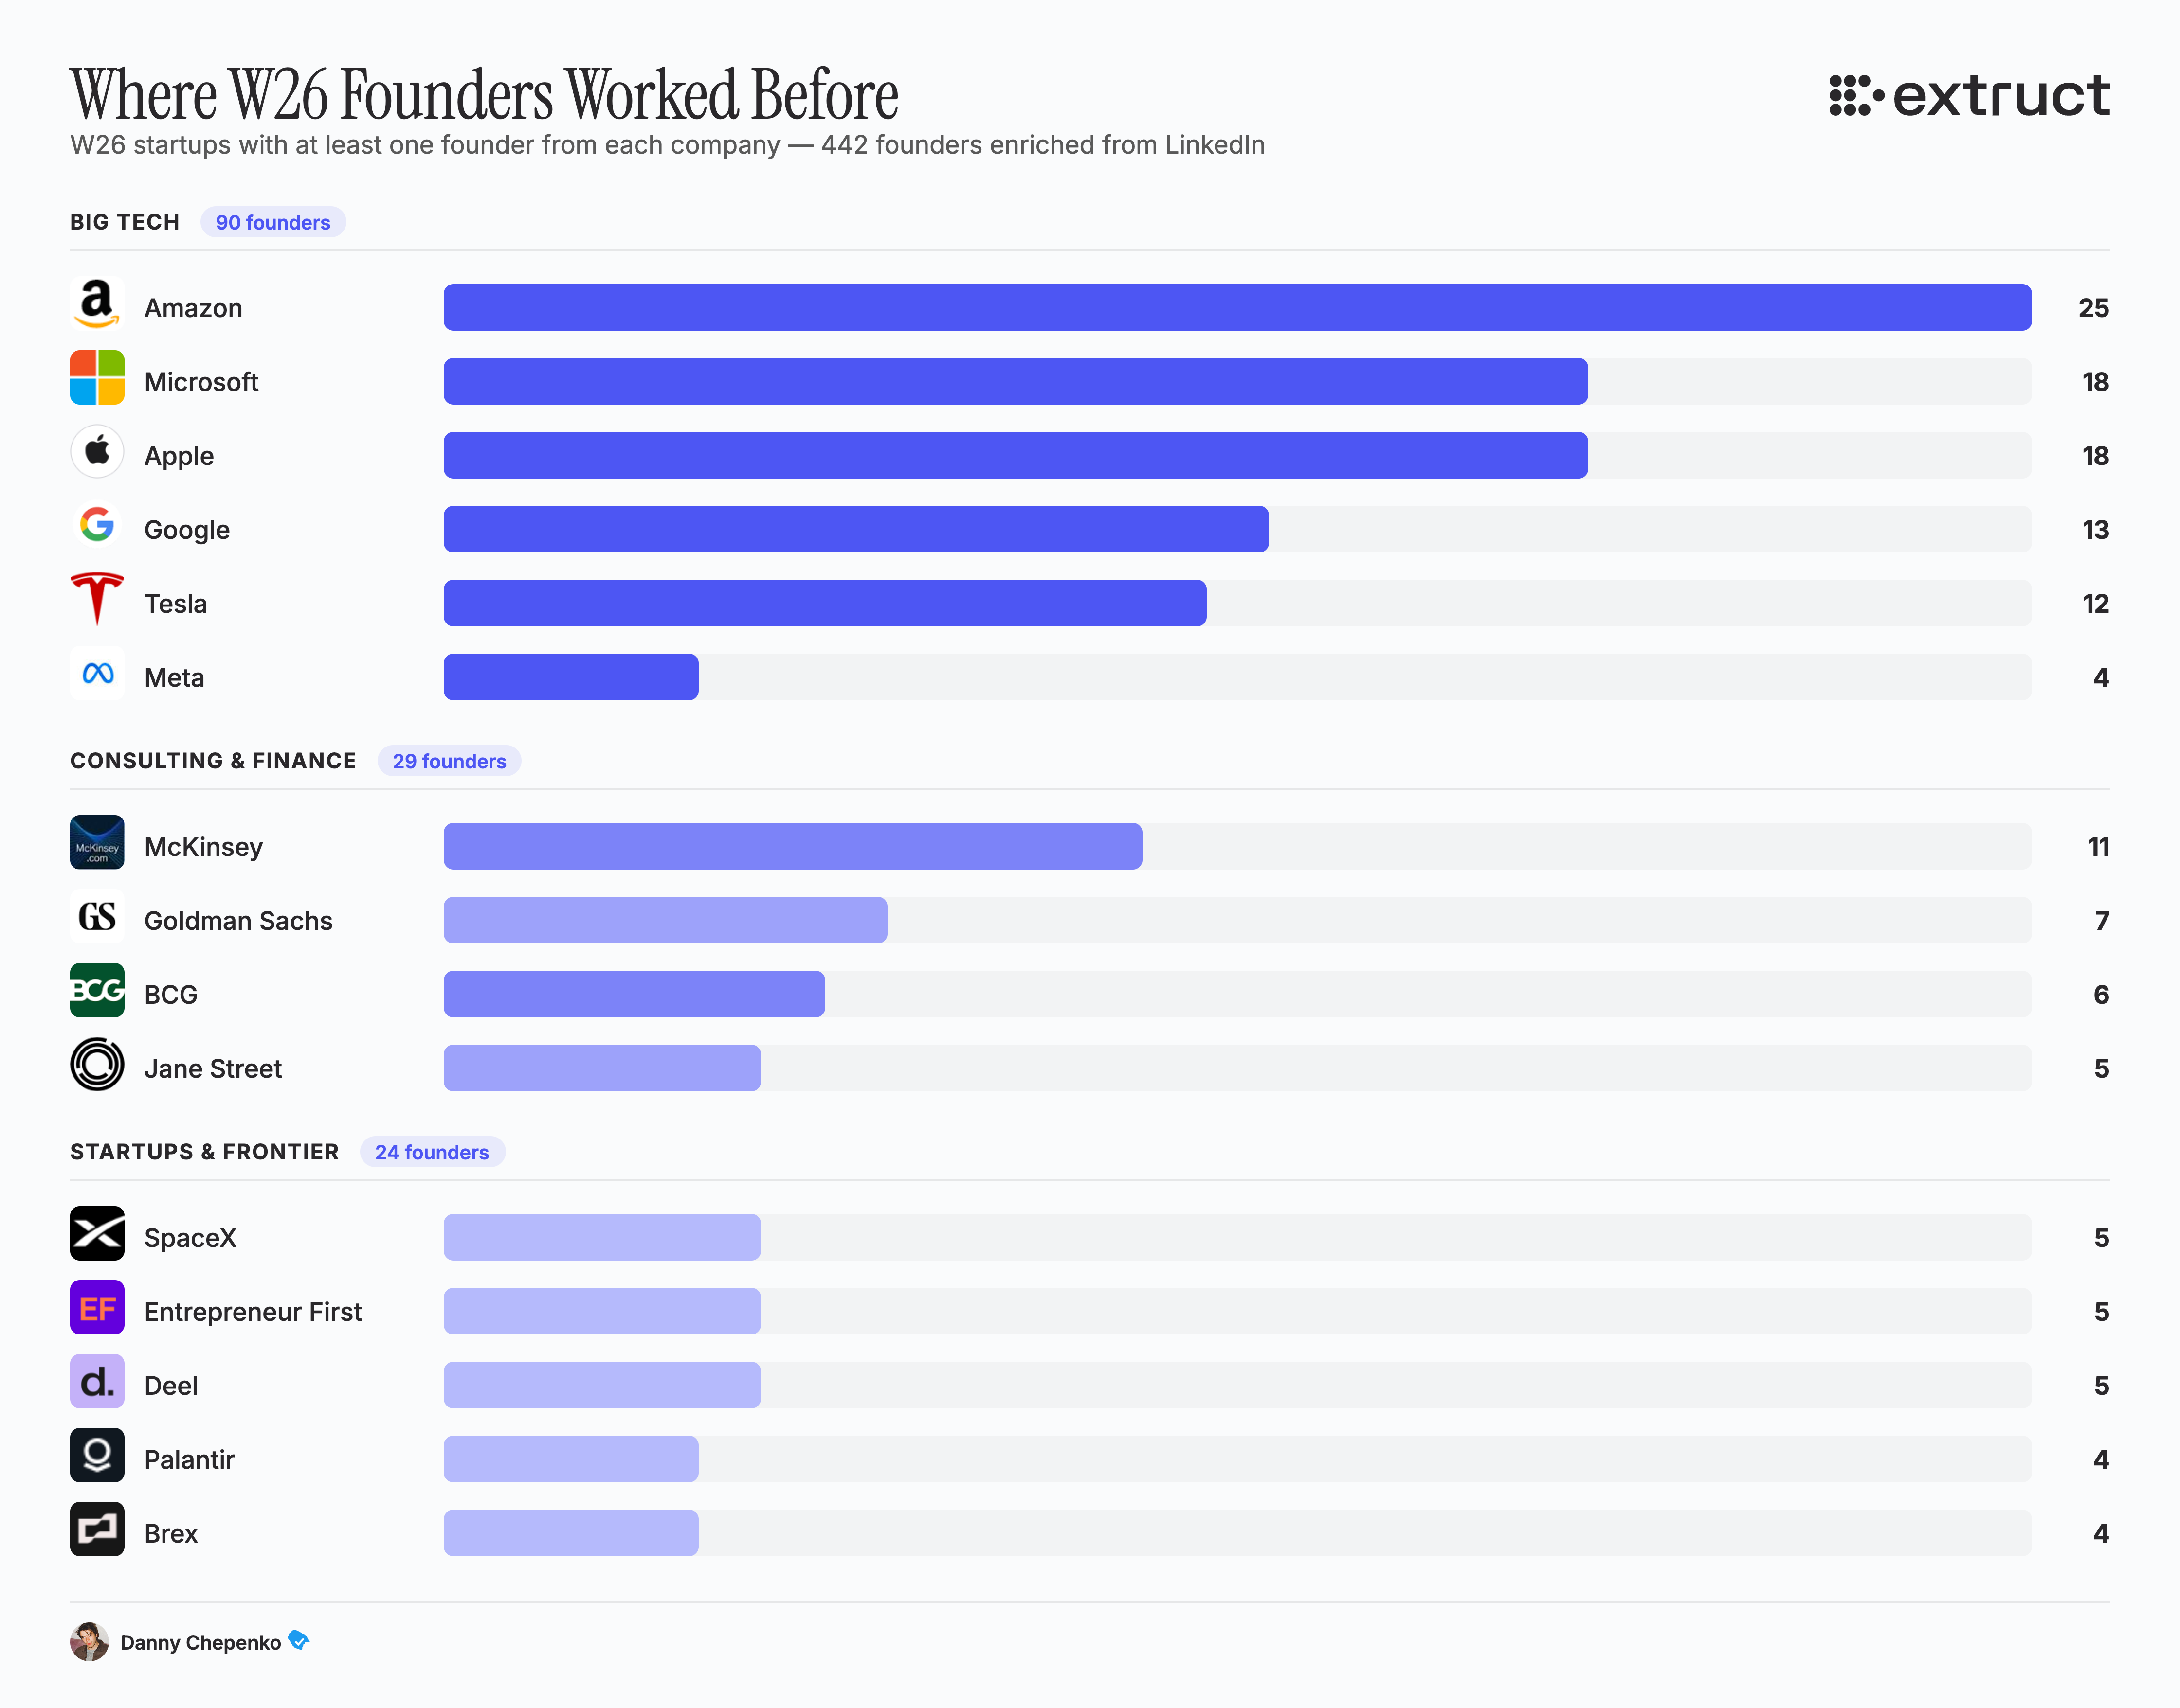
Task: Click the Apple logo icon
Action: (96, 454)
